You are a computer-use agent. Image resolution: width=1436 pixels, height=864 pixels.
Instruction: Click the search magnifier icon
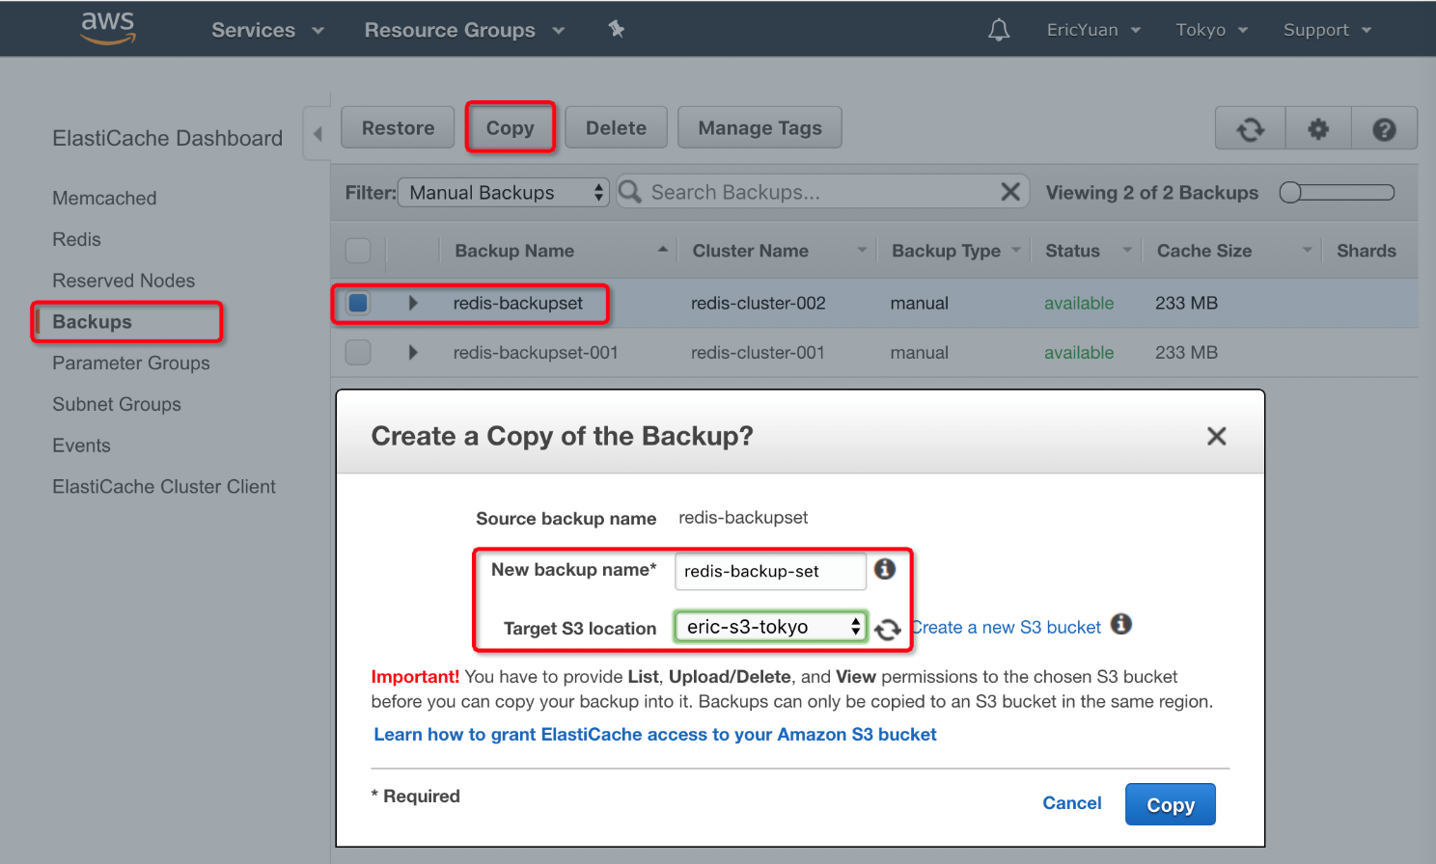click(x=630, y=192)
